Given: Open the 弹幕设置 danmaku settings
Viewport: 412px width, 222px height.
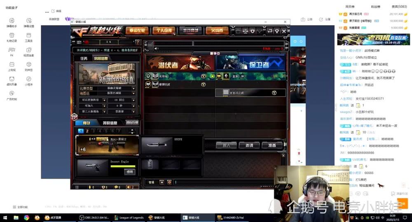Looking at the screenshot, I should click(29, 23).
